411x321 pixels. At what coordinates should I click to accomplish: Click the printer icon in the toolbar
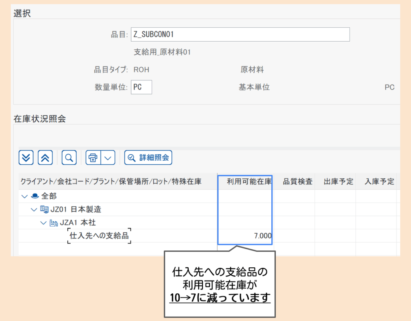pyautogui.click(x=93, y=157)
